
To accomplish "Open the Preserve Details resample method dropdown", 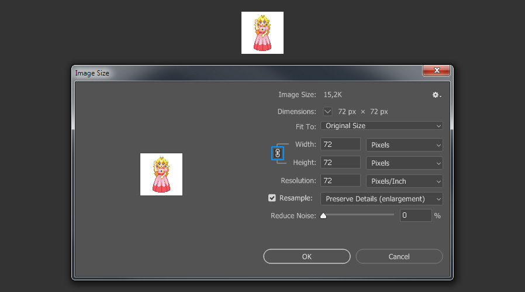I will [x=382, y=199].
